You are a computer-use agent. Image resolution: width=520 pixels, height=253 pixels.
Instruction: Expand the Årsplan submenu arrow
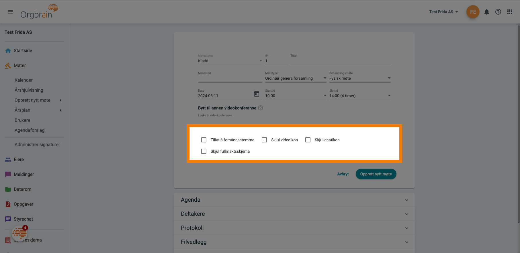point(60,110)
